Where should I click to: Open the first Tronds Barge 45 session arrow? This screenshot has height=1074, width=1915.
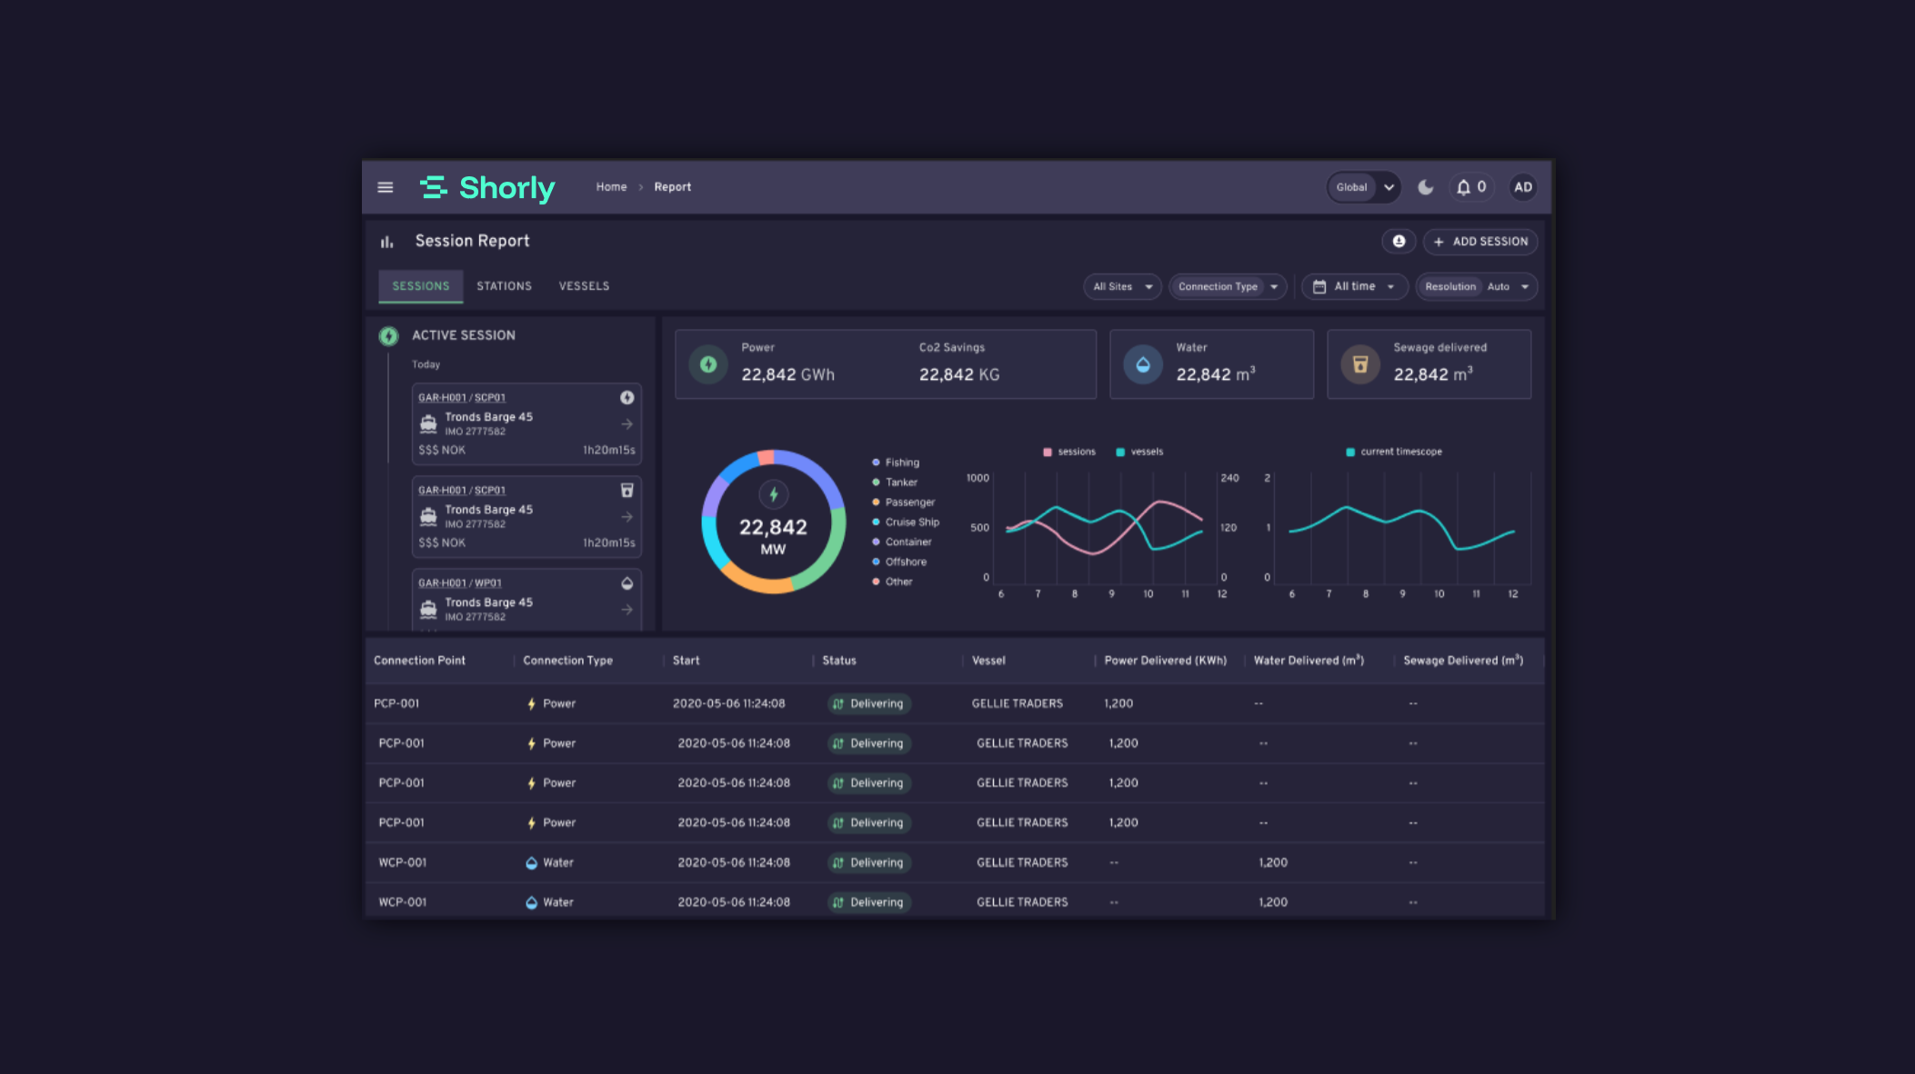[627, 424]
